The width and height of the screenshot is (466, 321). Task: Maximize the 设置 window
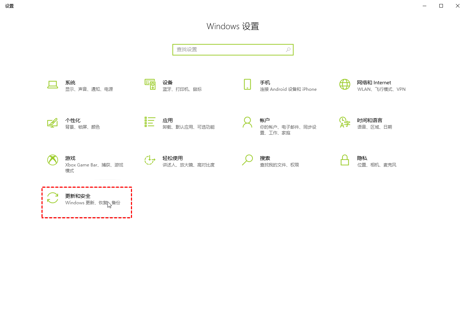coord(441,6)
